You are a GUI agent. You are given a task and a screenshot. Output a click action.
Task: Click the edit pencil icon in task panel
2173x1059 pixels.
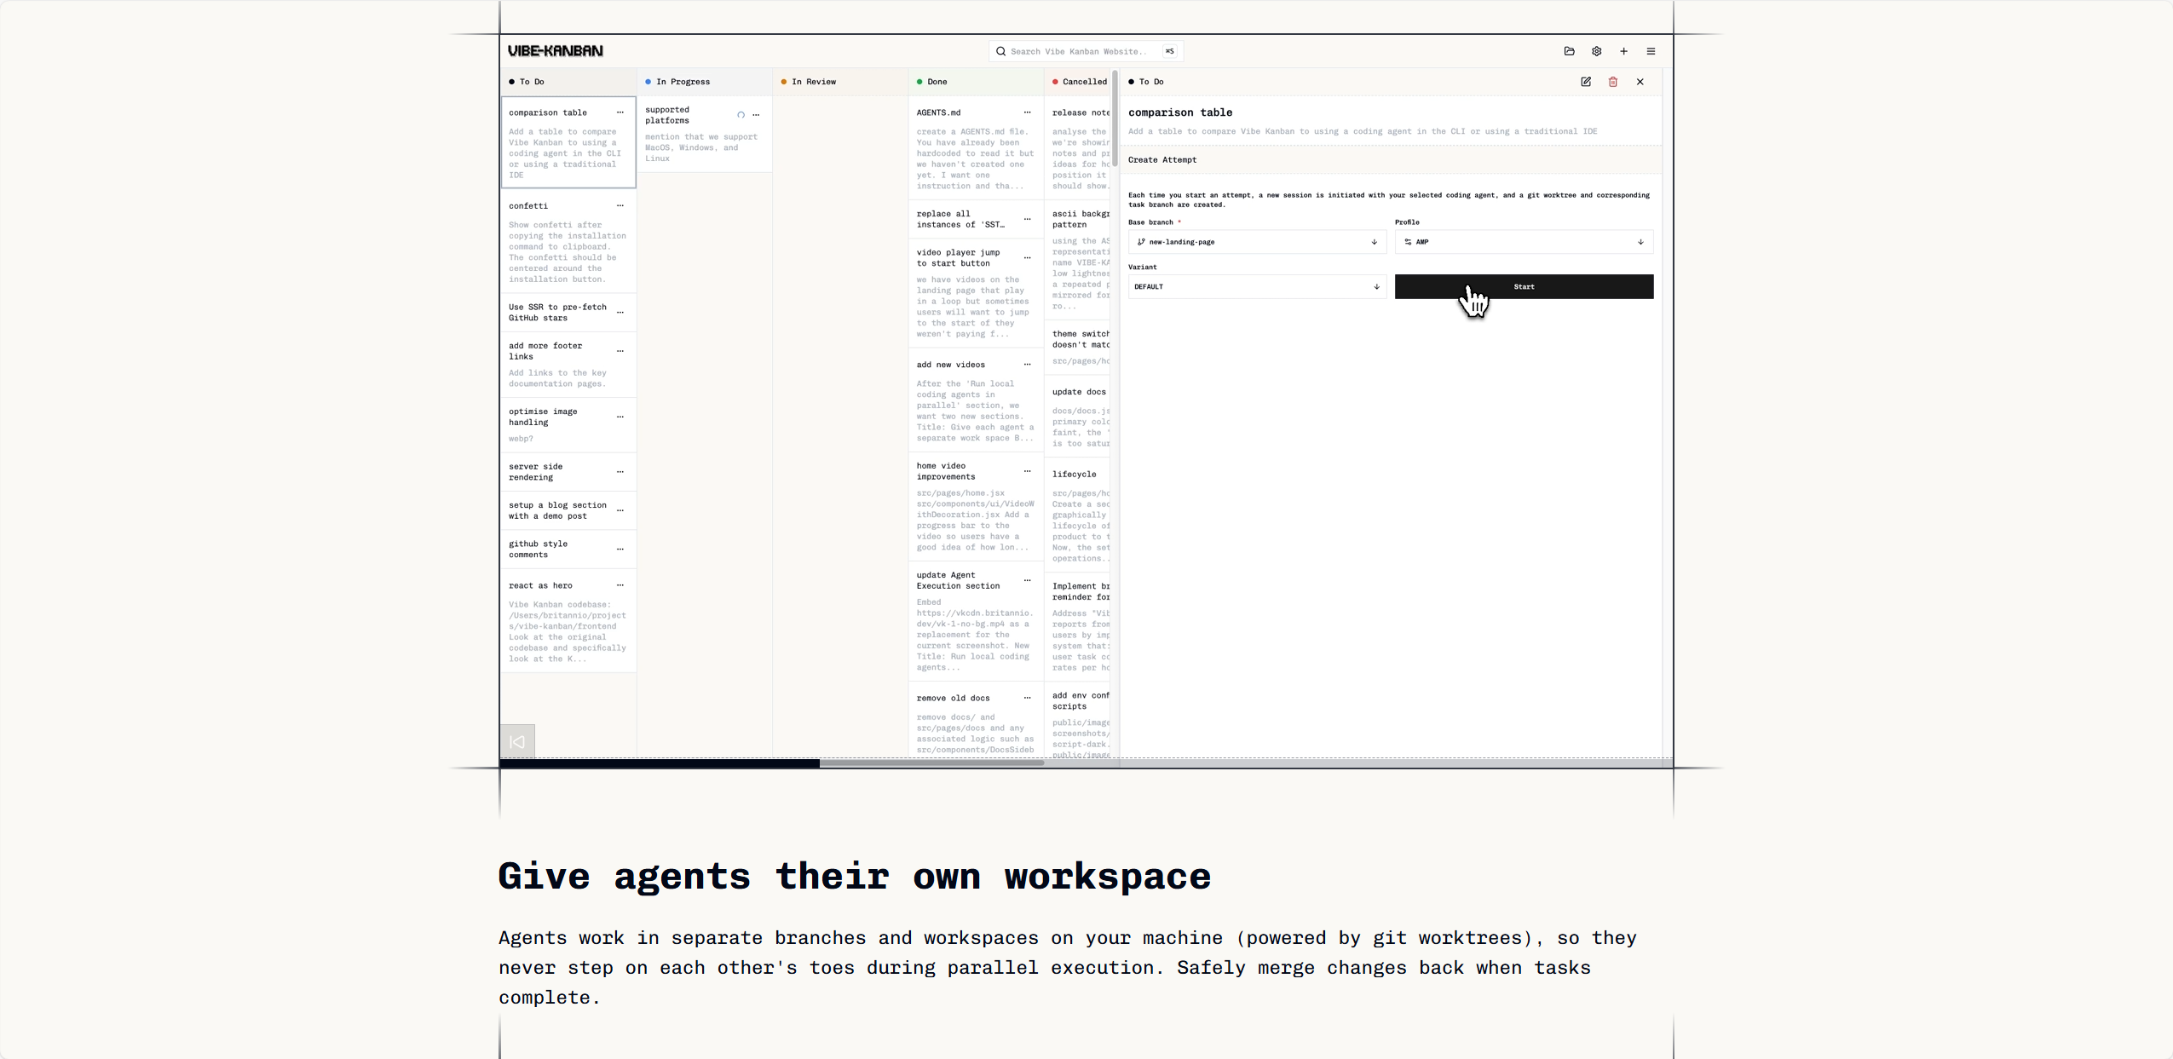coord(1586,82)
